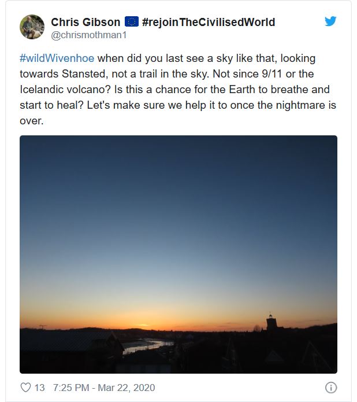Click the Chris Gibson display name
Viewport: 357px width, 402px height.
coord(85,22)
